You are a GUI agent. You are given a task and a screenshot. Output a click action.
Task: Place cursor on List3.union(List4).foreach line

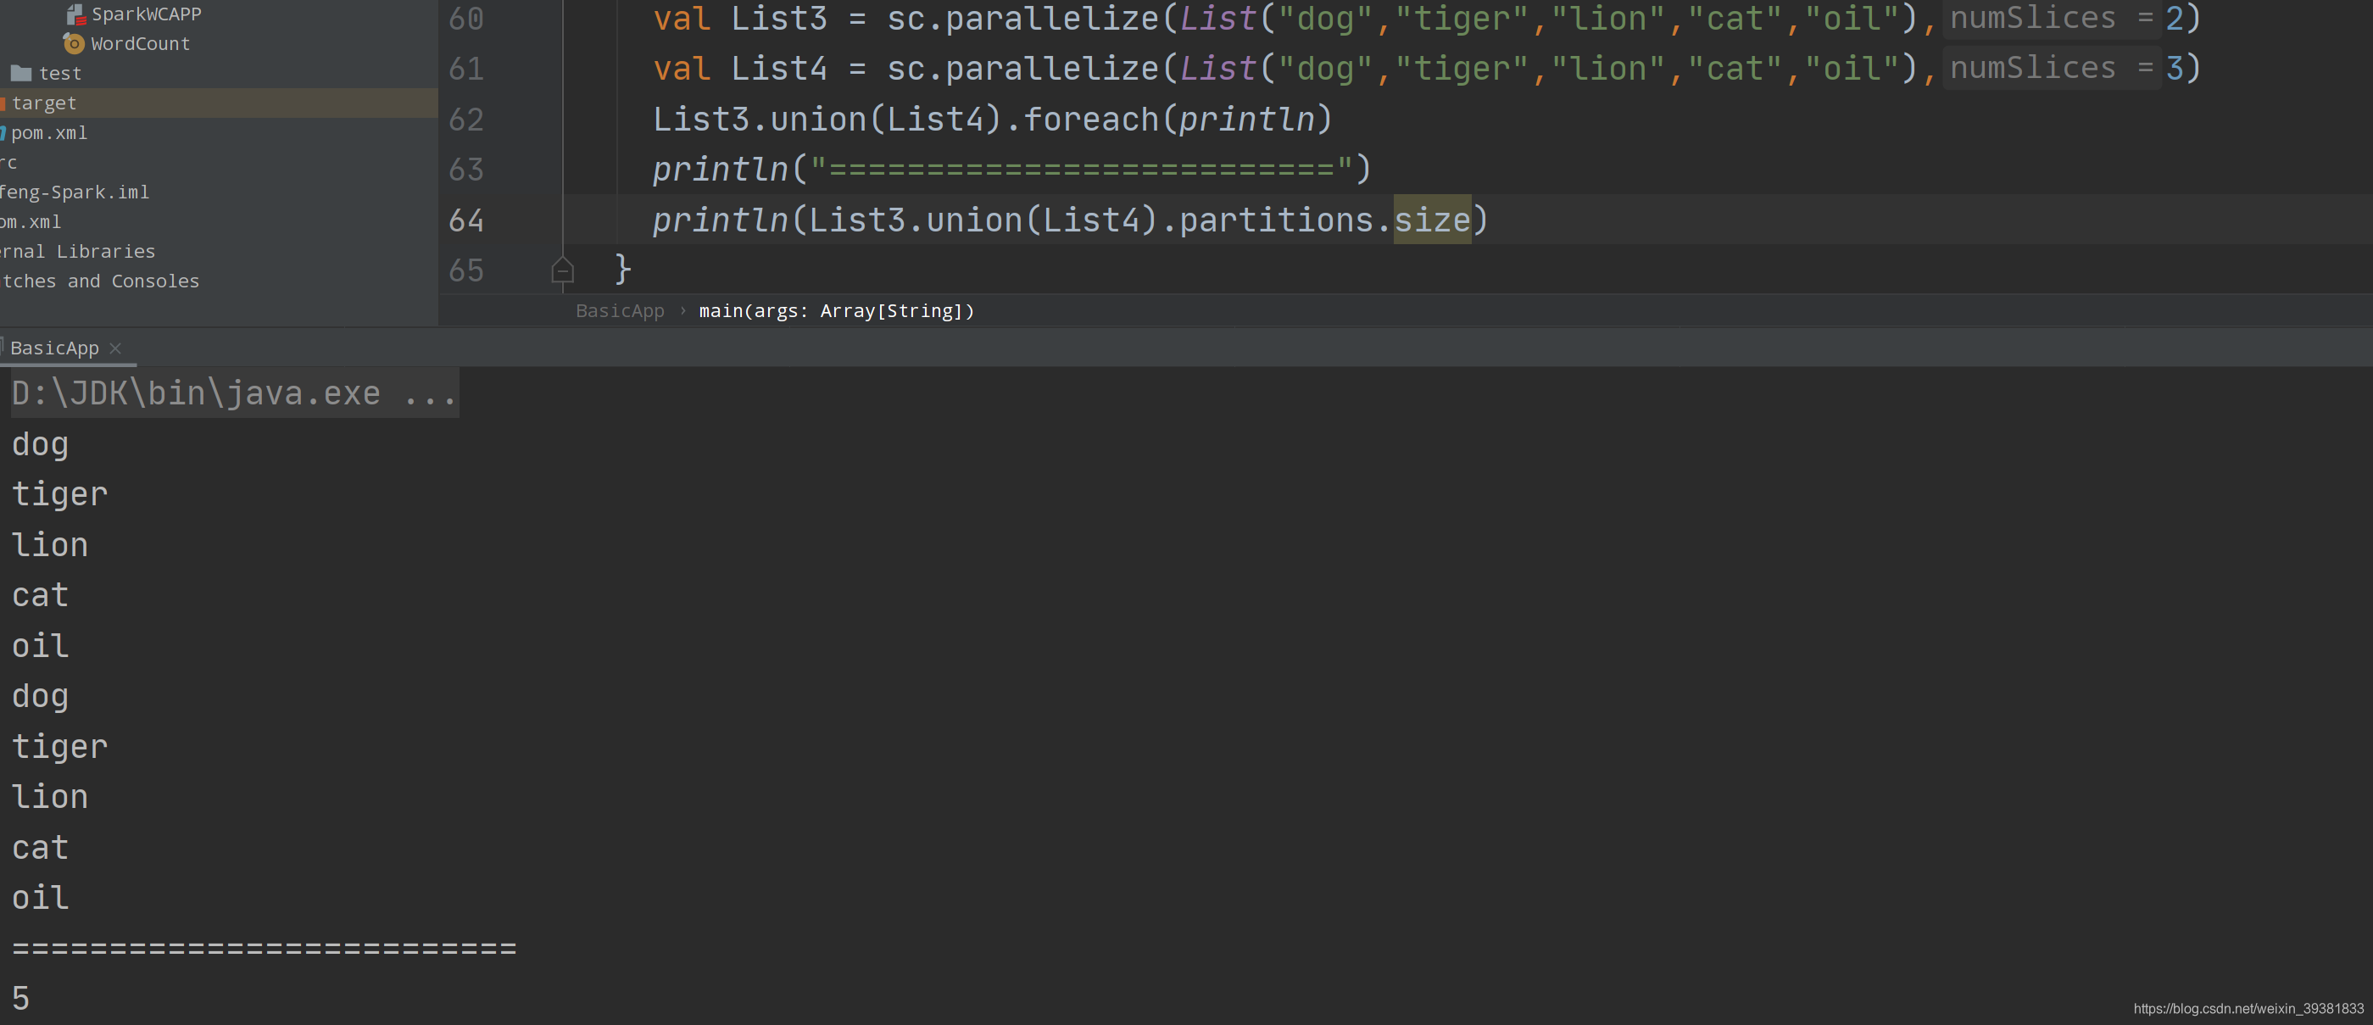(x=992, y=120)
